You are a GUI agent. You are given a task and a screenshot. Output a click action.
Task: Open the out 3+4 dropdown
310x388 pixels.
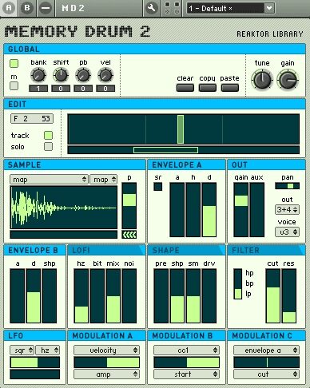[287, 210]
